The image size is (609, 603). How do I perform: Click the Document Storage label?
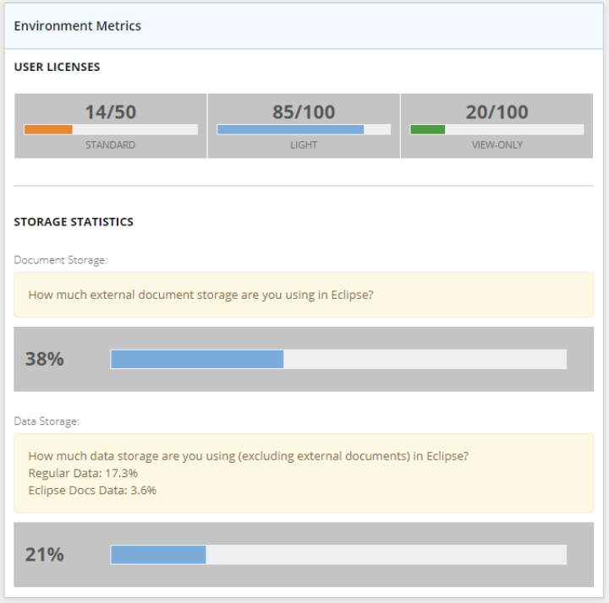coord(61,260)
